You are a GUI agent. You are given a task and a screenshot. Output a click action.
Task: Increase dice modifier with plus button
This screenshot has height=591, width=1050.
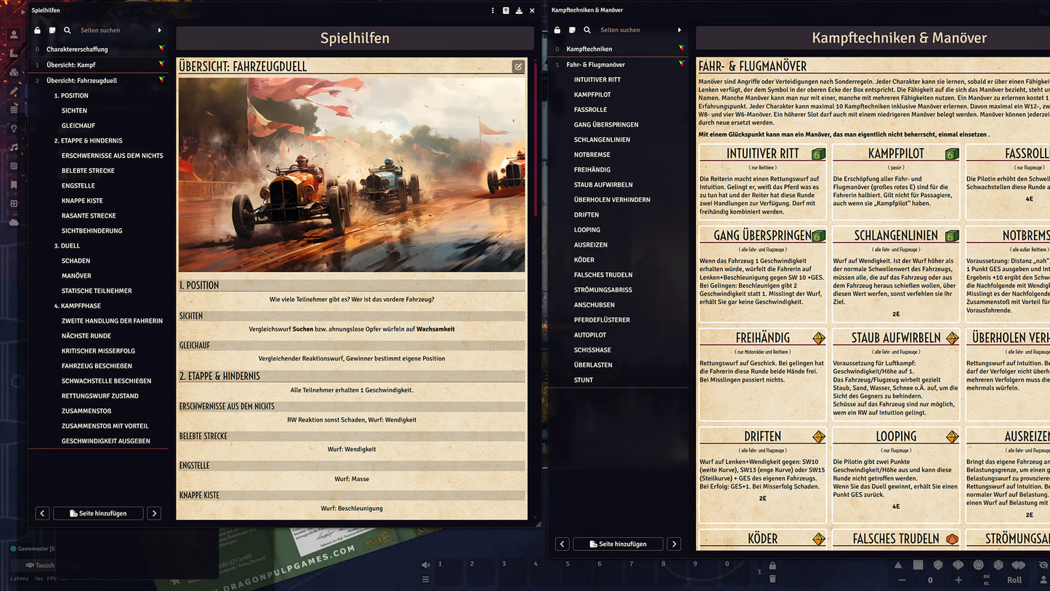(x=958, y=579)
